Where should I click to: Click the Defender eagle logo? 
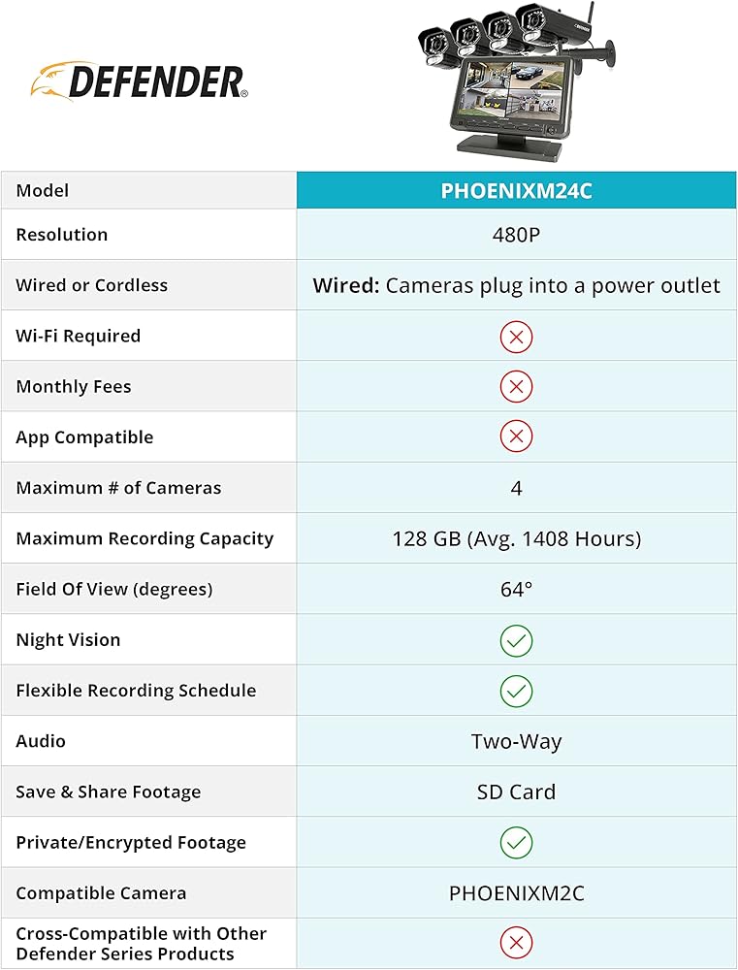tap(48, 81)
